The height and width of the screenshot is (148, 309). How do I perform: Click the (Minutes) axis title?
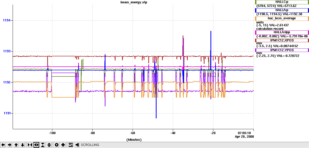[134, 140]
